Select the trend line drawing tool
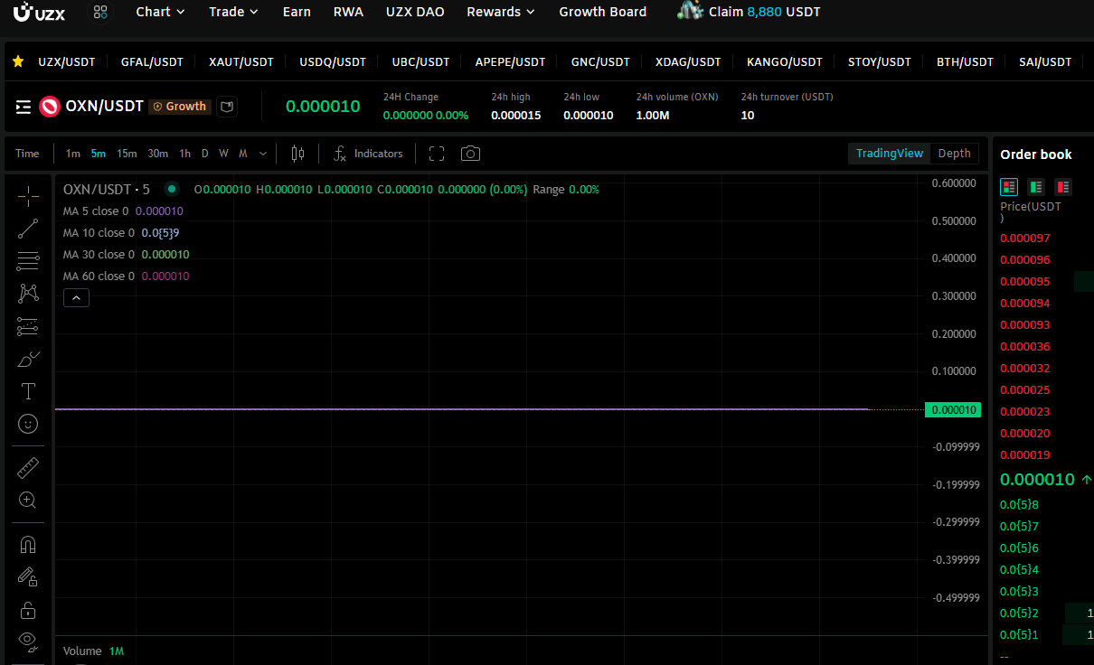Viewport: 1094px width, 665px height. [x=27, y=229]
